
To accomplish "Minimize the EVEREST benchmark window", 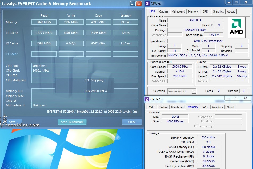I will point(133,3).
